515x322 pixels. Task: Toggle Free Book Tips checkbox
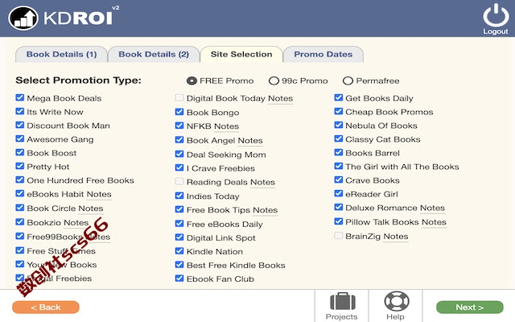(179, 209)
